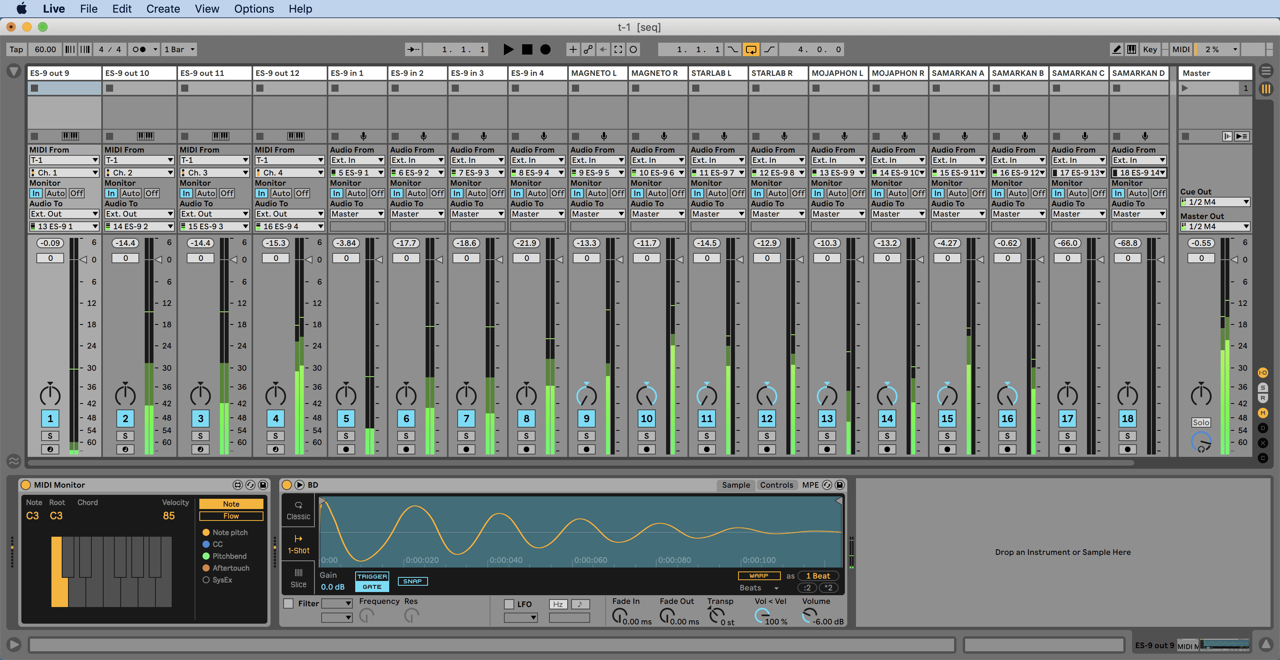Viewport: 1280px width, 660px height.
Task: Click the MIDI Arrangement Overdub plus icon
Action: tap(572, 49)
